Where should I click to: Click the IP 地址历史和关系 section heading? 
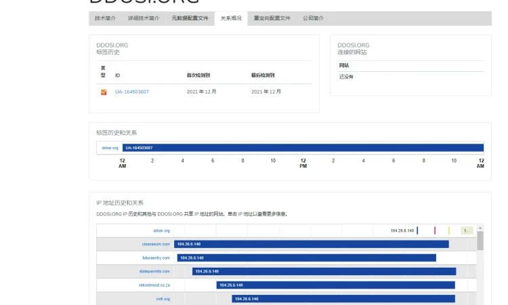click(x=120, y=203)
